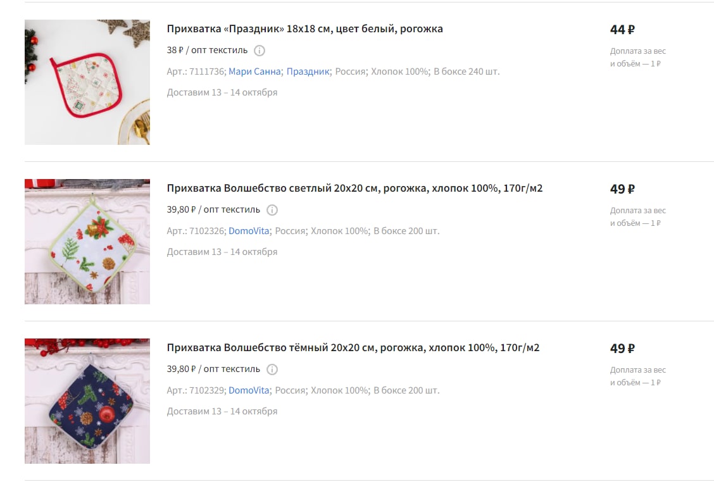Open info icon for Волшебство светлый wholesale price
This screenshot has width=714, height=484.
(x=272, y=210)
